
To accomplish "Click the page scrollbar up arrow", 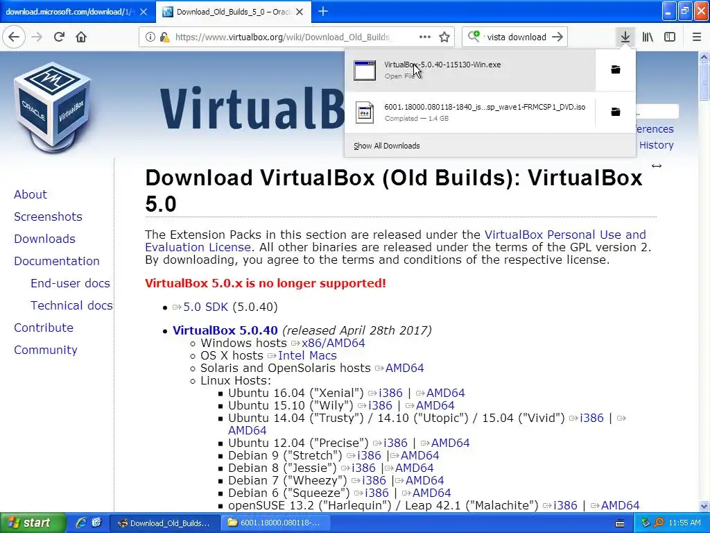I will tap(704, 57).
